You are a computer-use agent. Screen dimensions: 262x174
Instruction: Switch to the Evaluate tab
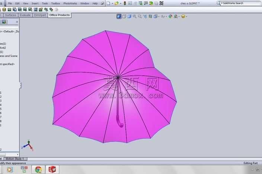[x=25, y=15]
